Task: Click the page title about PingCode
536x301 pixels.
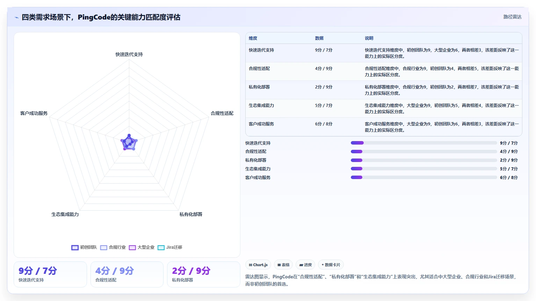Action: (101, 17)
